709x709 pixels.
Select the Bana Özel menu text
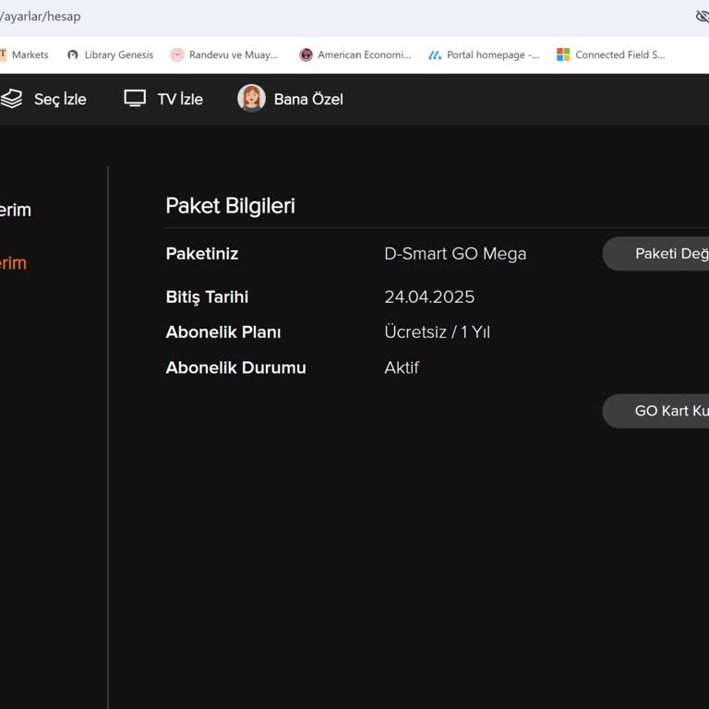308,100
